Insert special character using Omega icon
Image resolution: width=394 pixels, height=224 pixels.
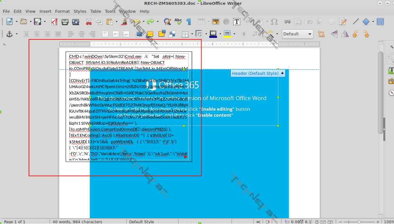point(274,22)
